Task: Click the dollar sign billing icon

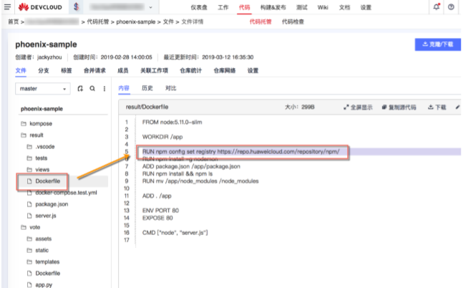Action: [x=76, y=6]
